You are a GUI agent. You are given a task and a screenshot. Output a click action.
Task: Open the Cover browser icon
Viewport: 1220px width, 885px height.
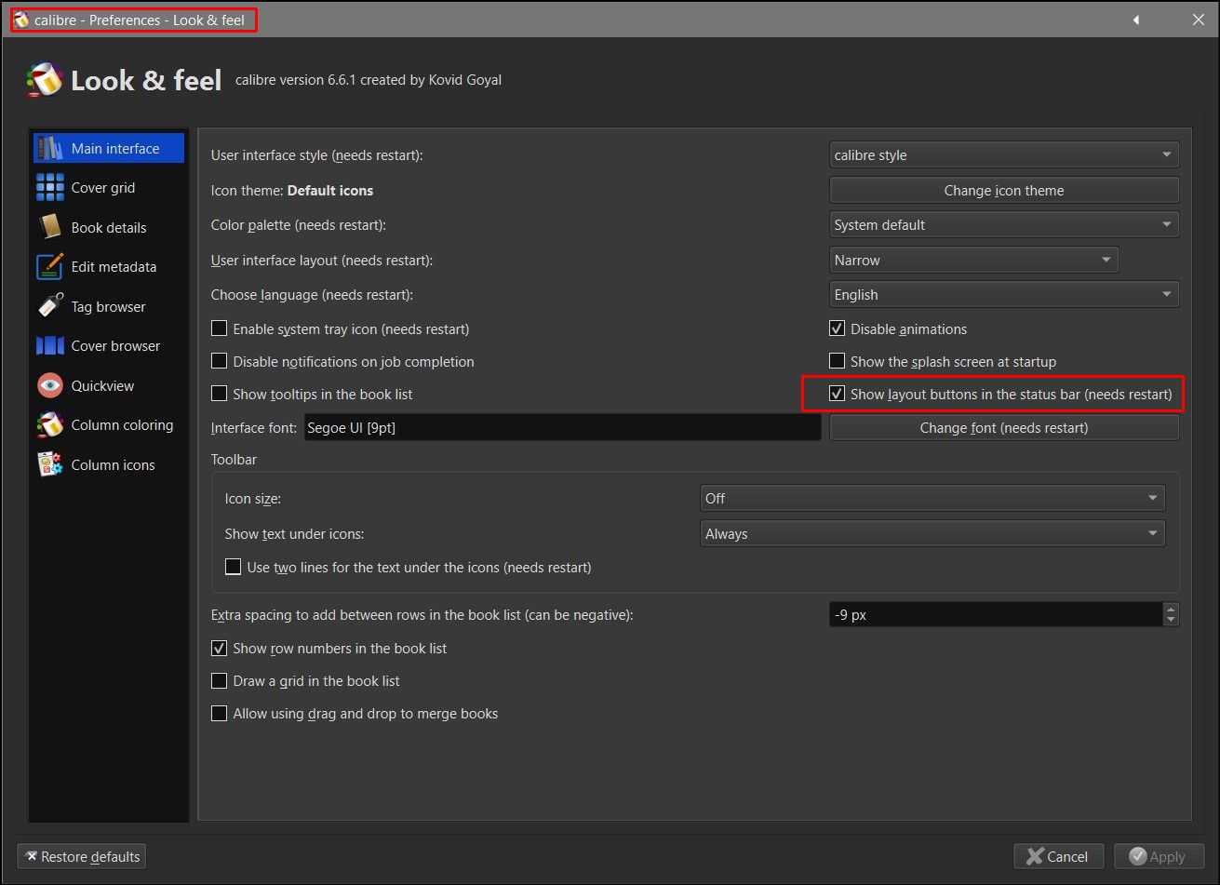(49, 345)
